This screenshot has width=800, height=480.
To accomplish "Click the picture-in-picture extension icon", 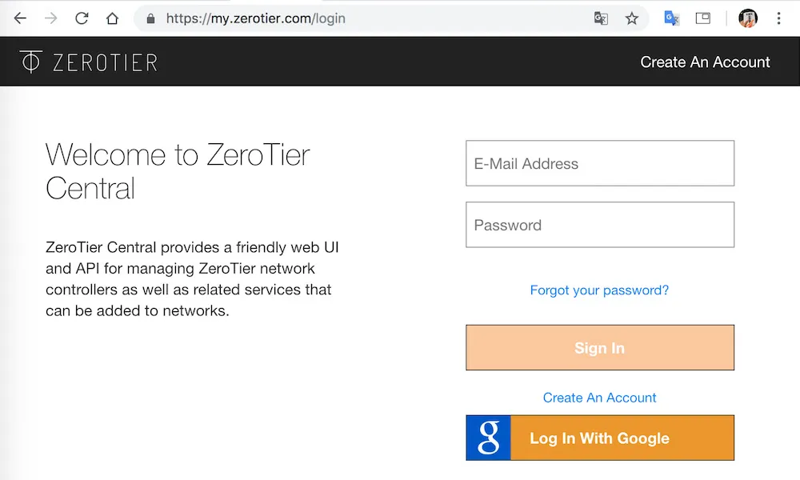I will pyautogui.click(x=702, y=18).
